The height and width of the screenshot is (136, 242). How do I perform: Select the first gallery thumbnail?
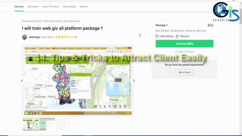[x=31, y=124]
